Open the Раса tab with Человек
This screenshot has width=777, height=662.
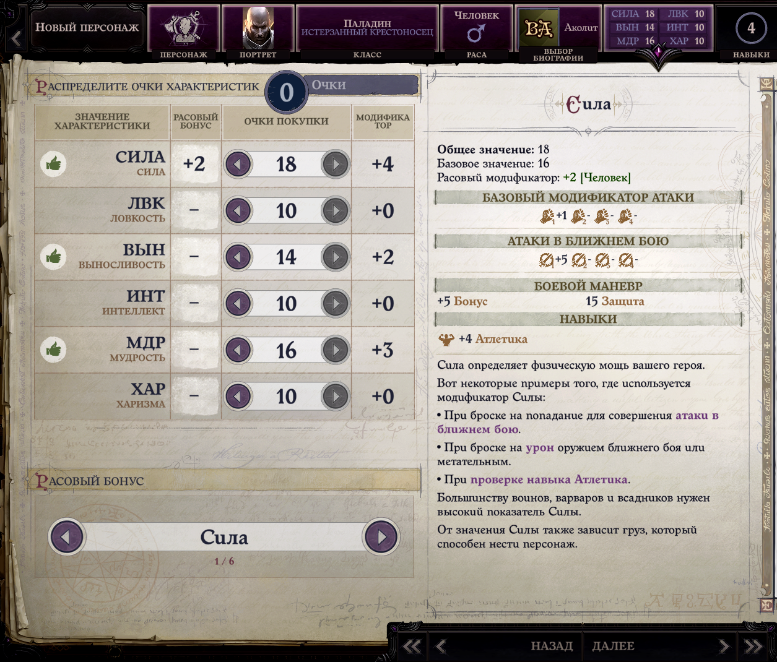(476, 32)
